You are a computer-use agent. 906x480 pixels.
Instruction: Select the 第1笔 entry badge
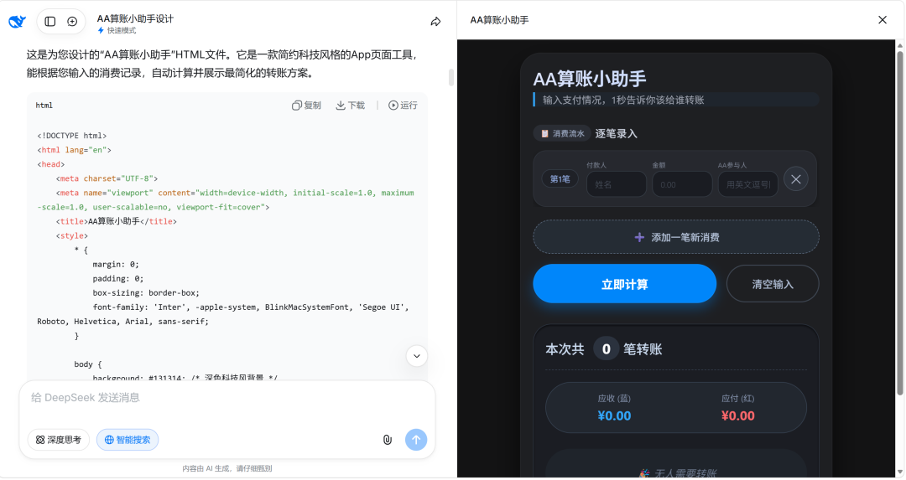pyautogui.click(x=560, y=178)
